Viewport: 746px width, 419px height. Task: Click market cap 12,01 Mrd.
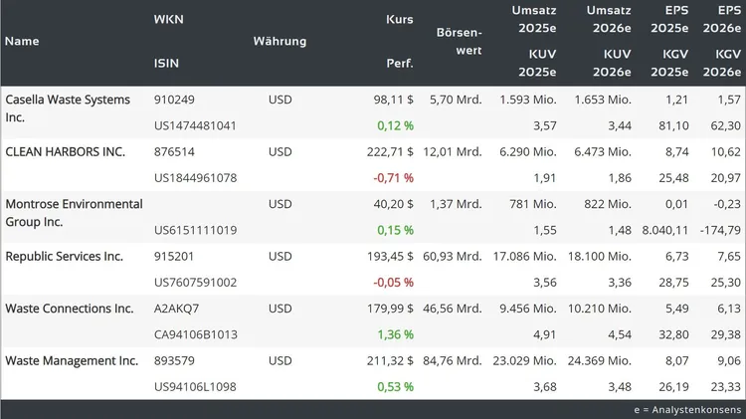coord(453,152)
